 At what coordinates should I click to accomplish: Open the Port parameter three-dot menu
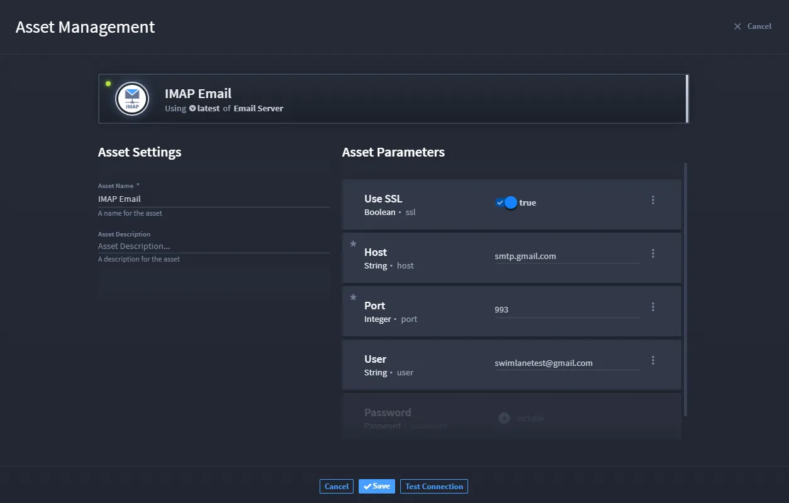653,307
